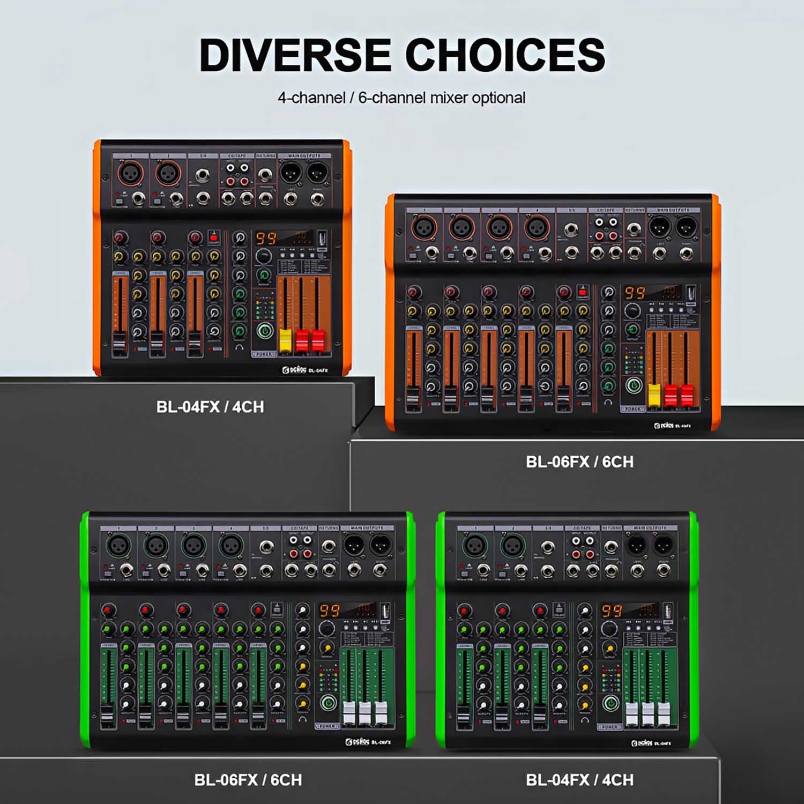Click left main output XLR on green 6CH mixer

pyautogui.click(x=354, y=546)
